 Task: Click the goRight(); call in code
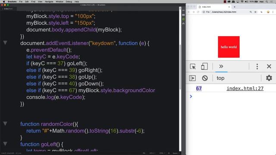tap(90, 70)
